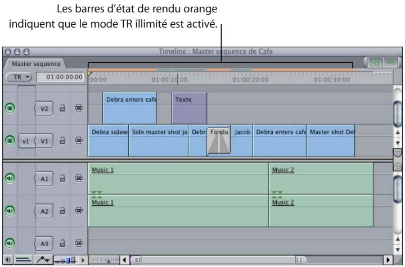
Task: Switch to the Master sequence tab
Action: [x=35, y=64]
